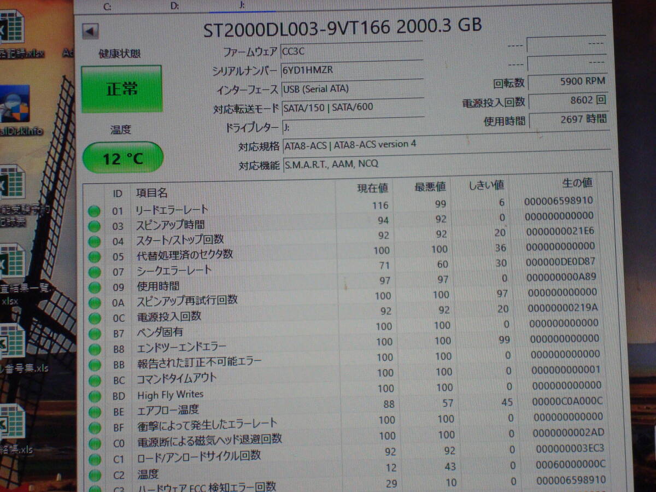
Task: Click the status dot for 電源投入回数 row 0C
Action: (95, 318)
